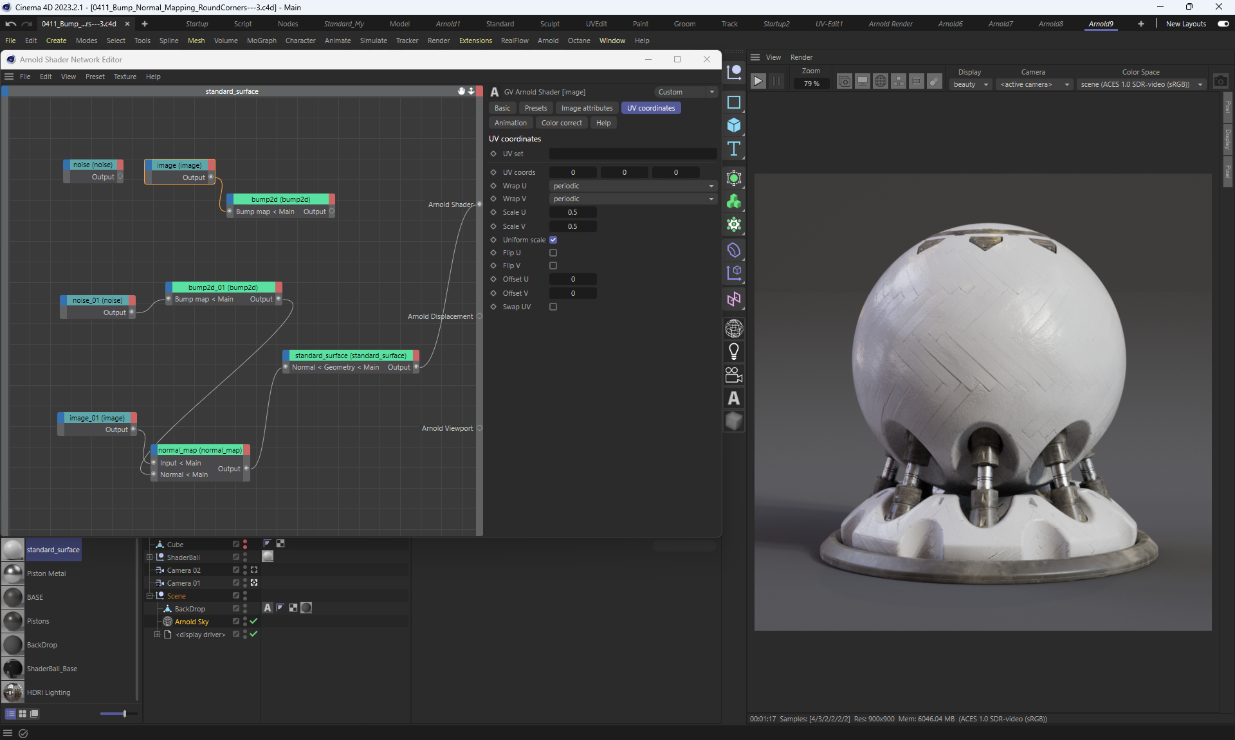This screenshot has height=740, width=1235.
Task: Click the light bulb icon
Action: pyautogui.click(x=733, y=352)
